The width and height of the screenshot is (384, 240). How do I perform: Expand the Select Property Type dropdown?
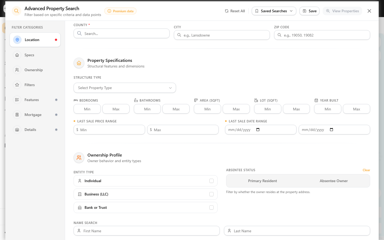[125, 88]
